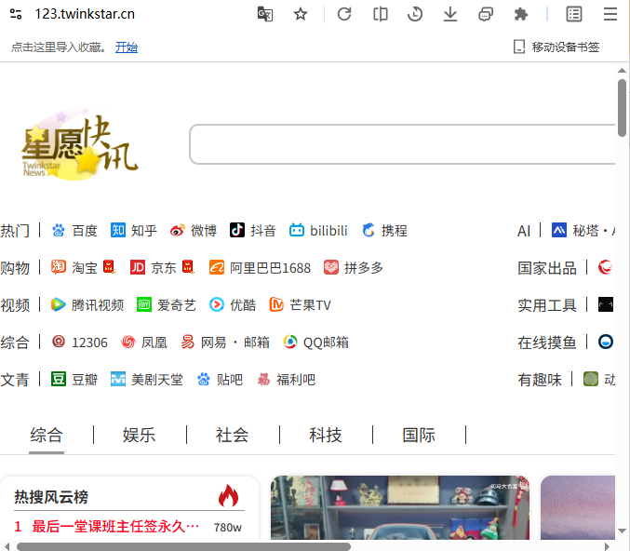
Task: Bookmark this page with the star icon
Action: [x=301, y=14]
